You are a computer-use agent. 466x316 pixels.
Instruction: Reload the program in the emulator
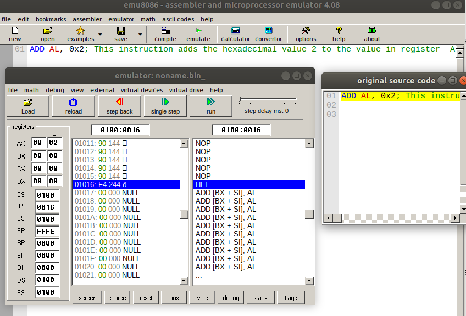point(74,106)
